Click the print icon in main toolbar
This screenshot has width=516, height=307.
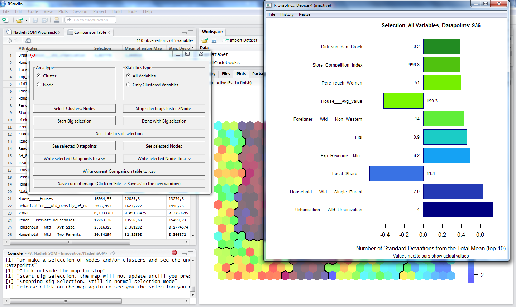click(x=57, y=20)
